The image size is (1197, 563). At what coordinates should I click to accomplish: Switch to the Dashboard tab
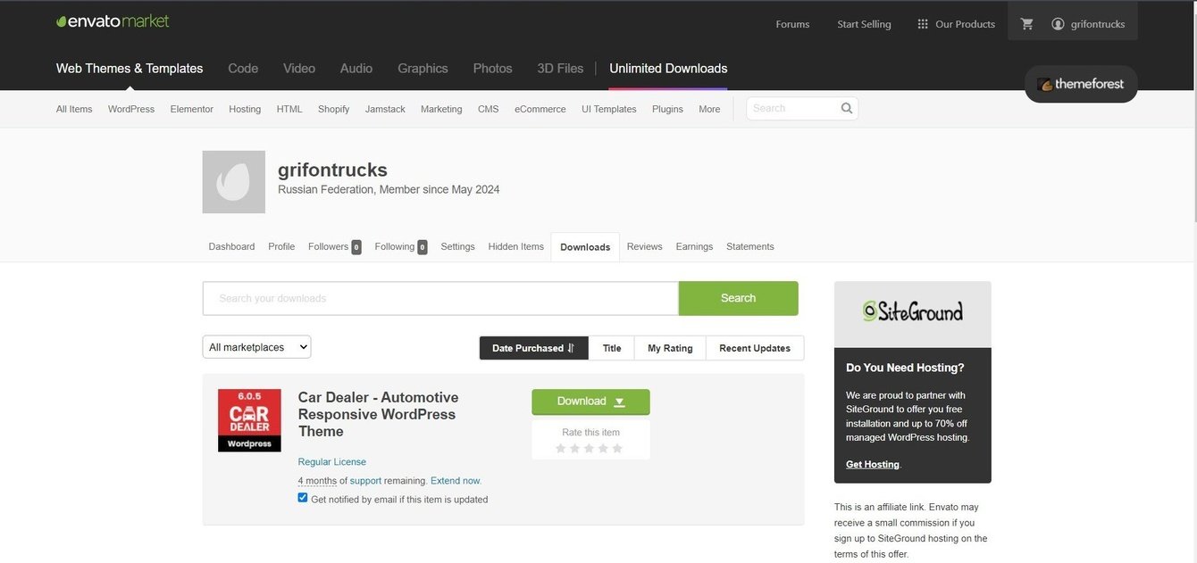tap(231, 246)
